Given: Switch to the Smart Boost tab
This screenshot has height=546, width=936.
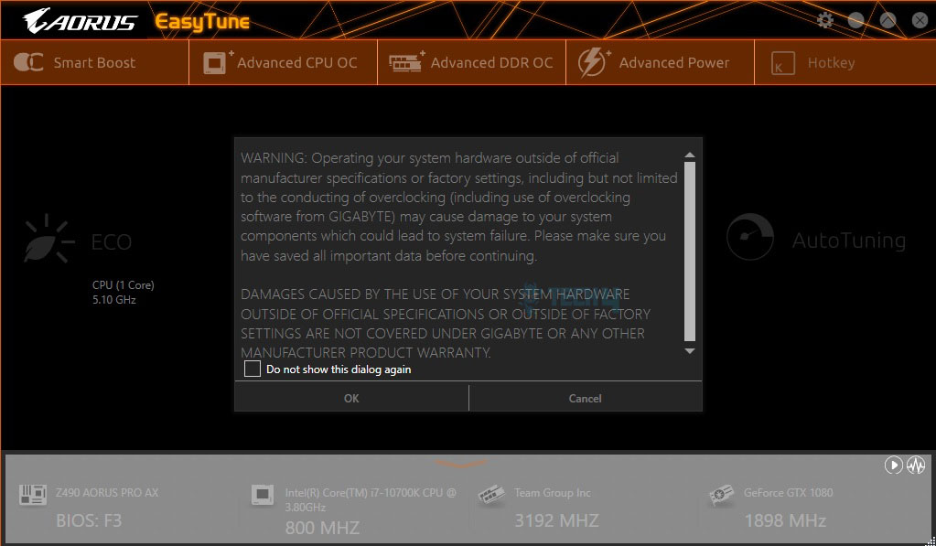Looking at the screenshot, I should (95, 62).
